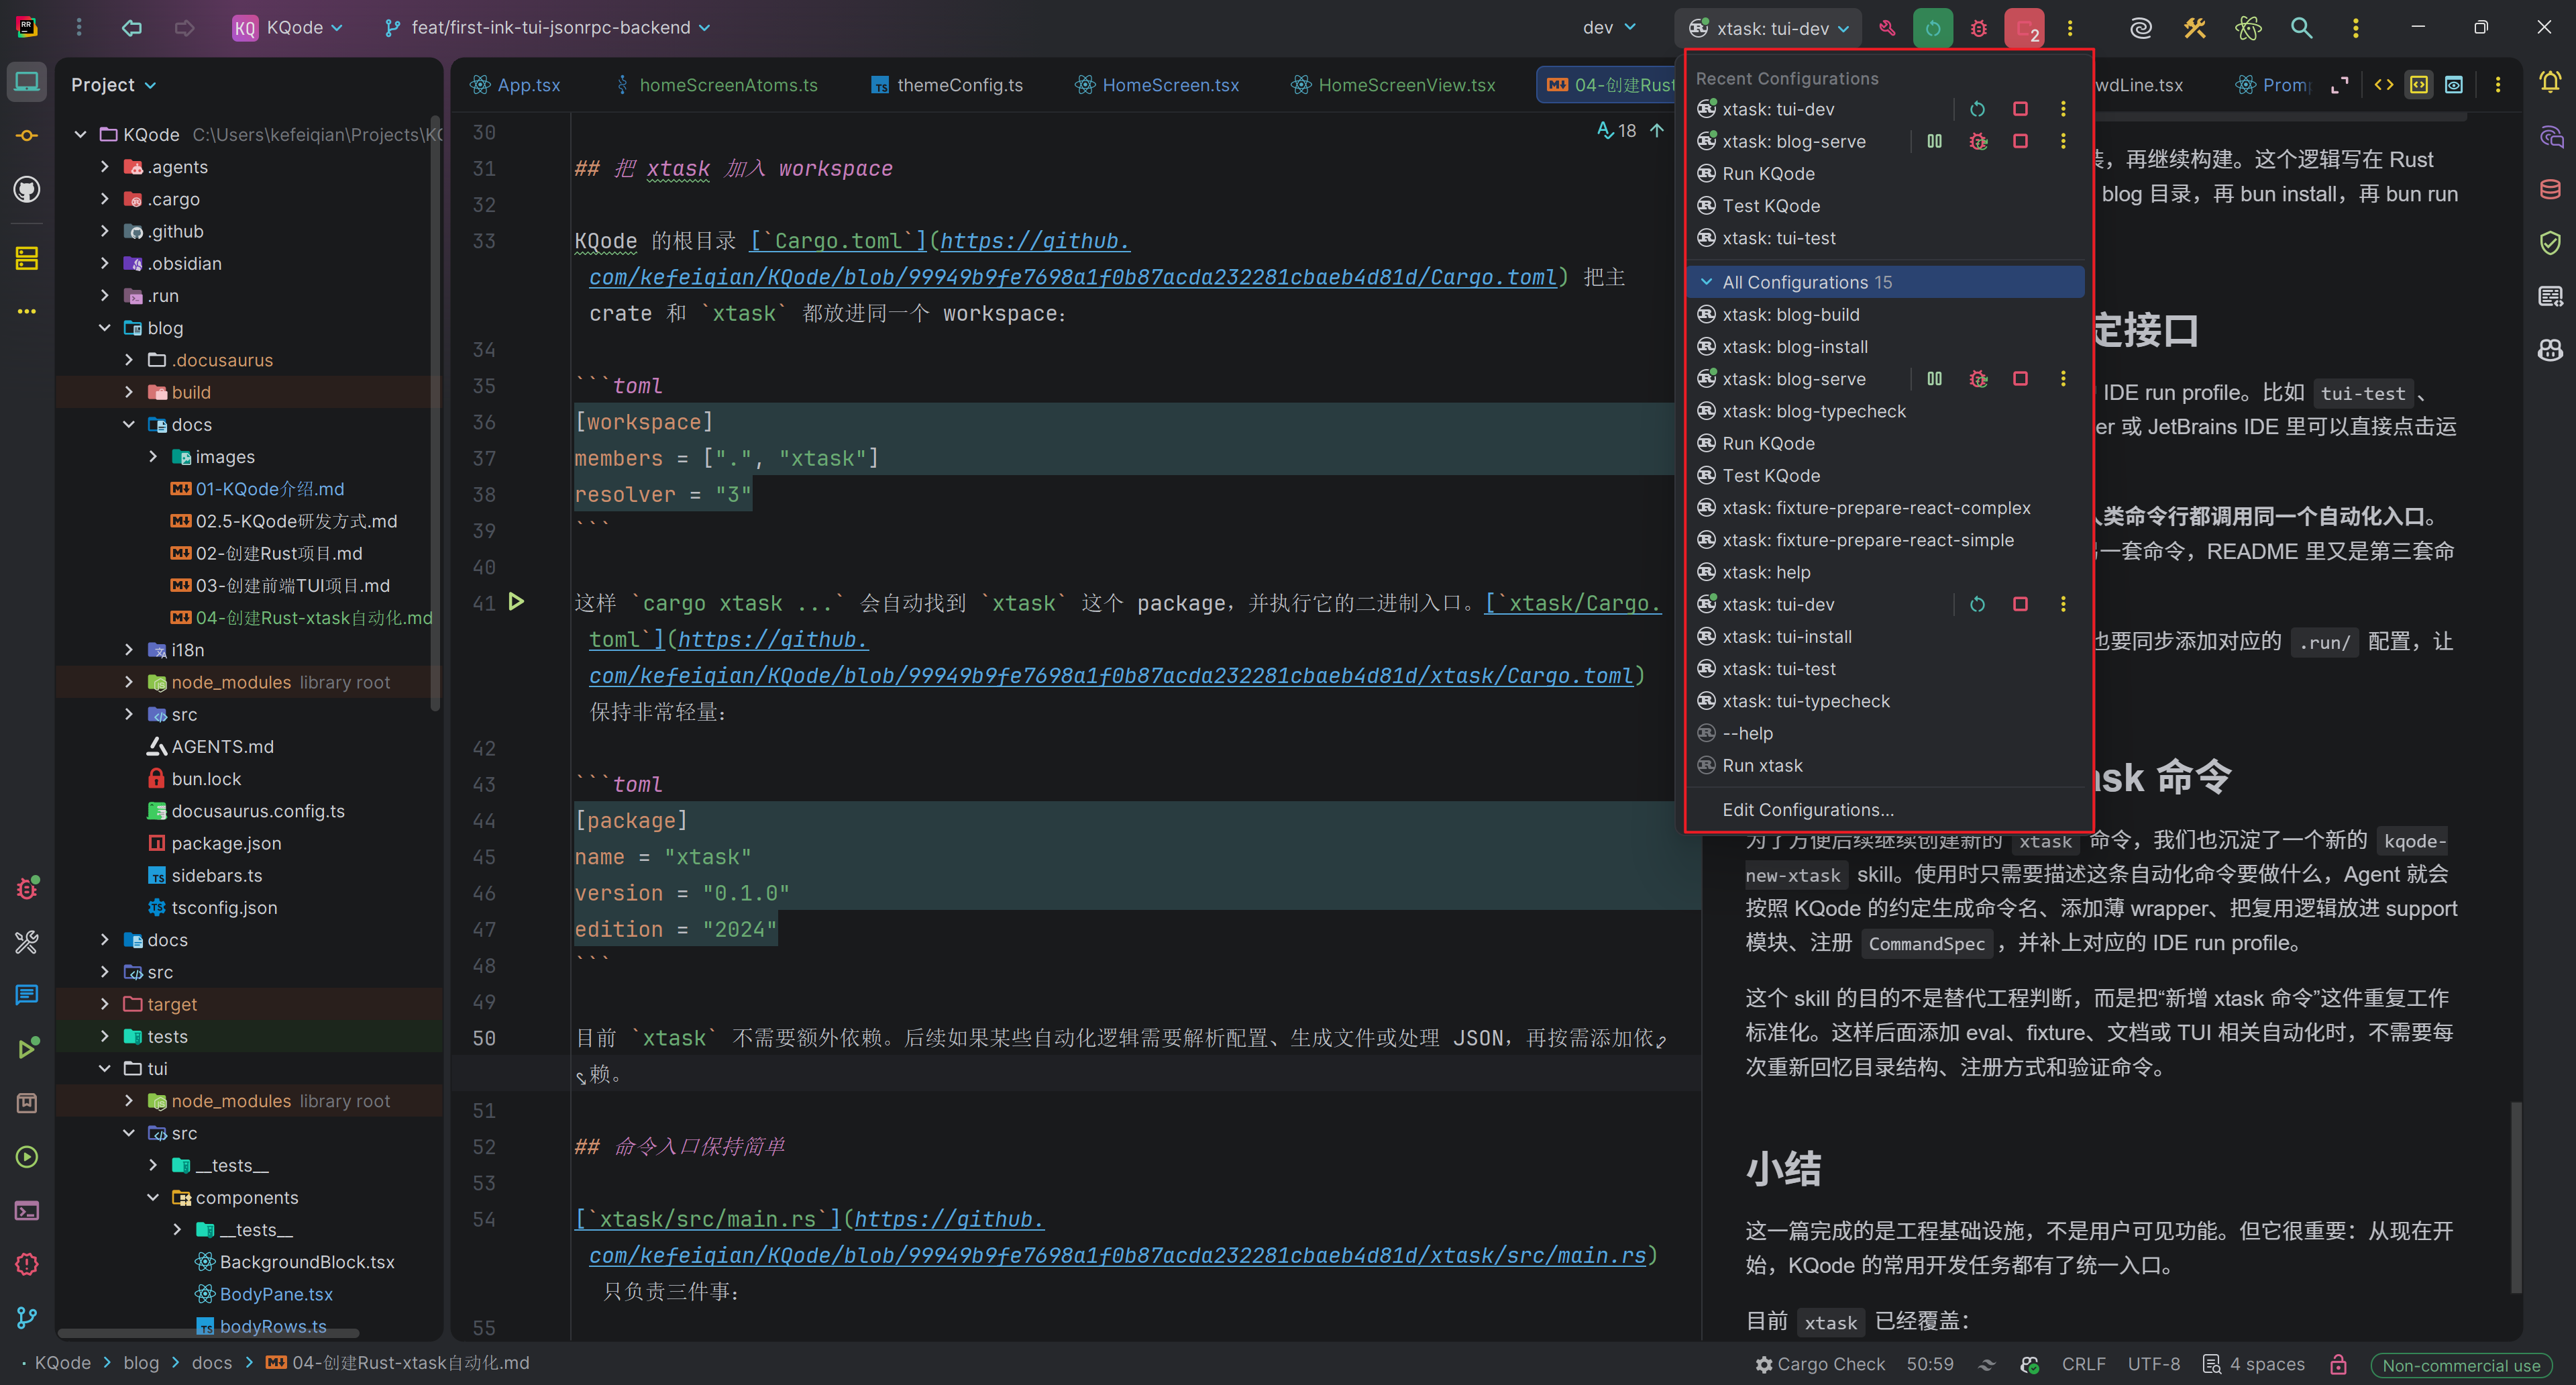Screen dimensions: 2576x1385
Task: Switch the markdown view to Editor only
Action: pos(2384,85)
